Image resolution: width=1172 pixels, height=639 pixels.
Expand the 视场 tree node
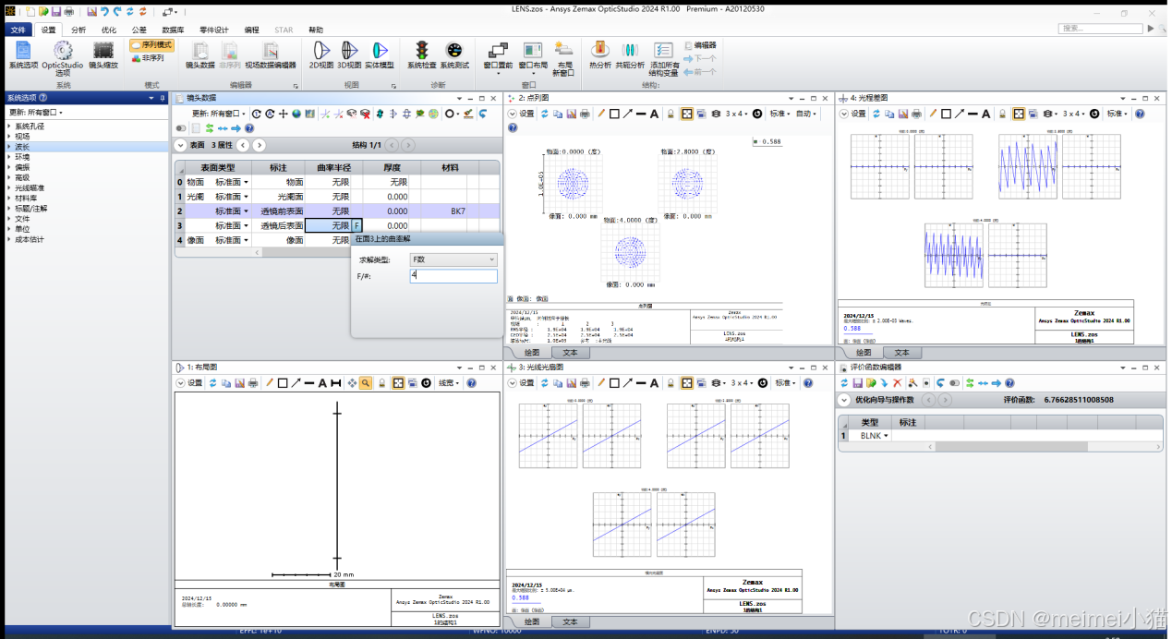point(9,137)
